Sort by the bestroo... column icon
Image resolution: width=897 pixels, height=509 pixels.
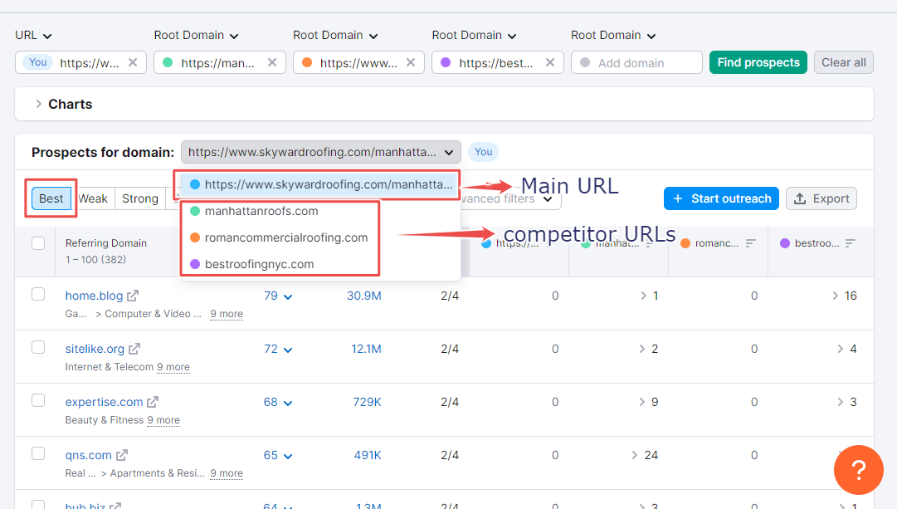tap(850, 243)
